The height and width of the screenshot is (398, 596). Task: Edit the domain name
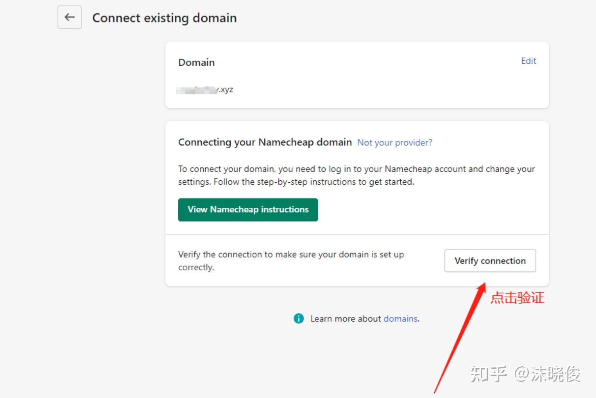[x=528, y=61]
